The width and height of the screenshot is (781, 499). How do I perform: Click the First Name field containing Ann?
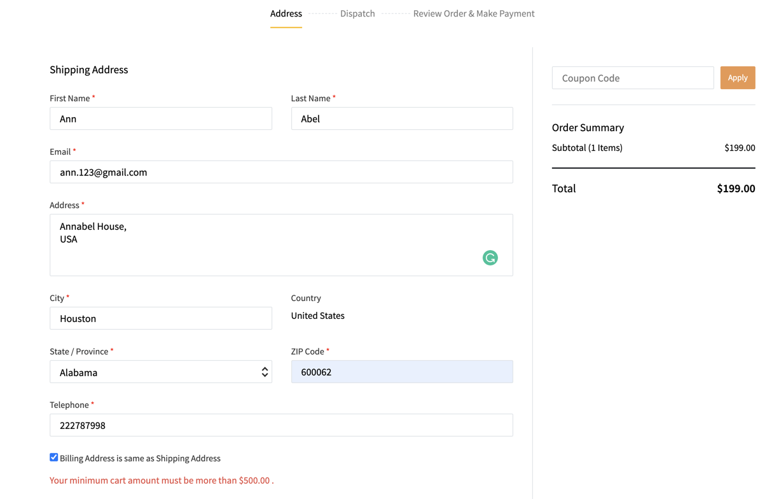tap(160, 119)
